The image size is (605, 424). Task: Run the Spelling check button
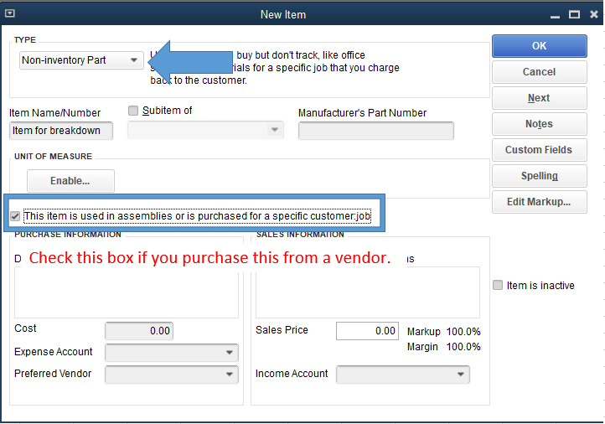click(x=540, y=176)
